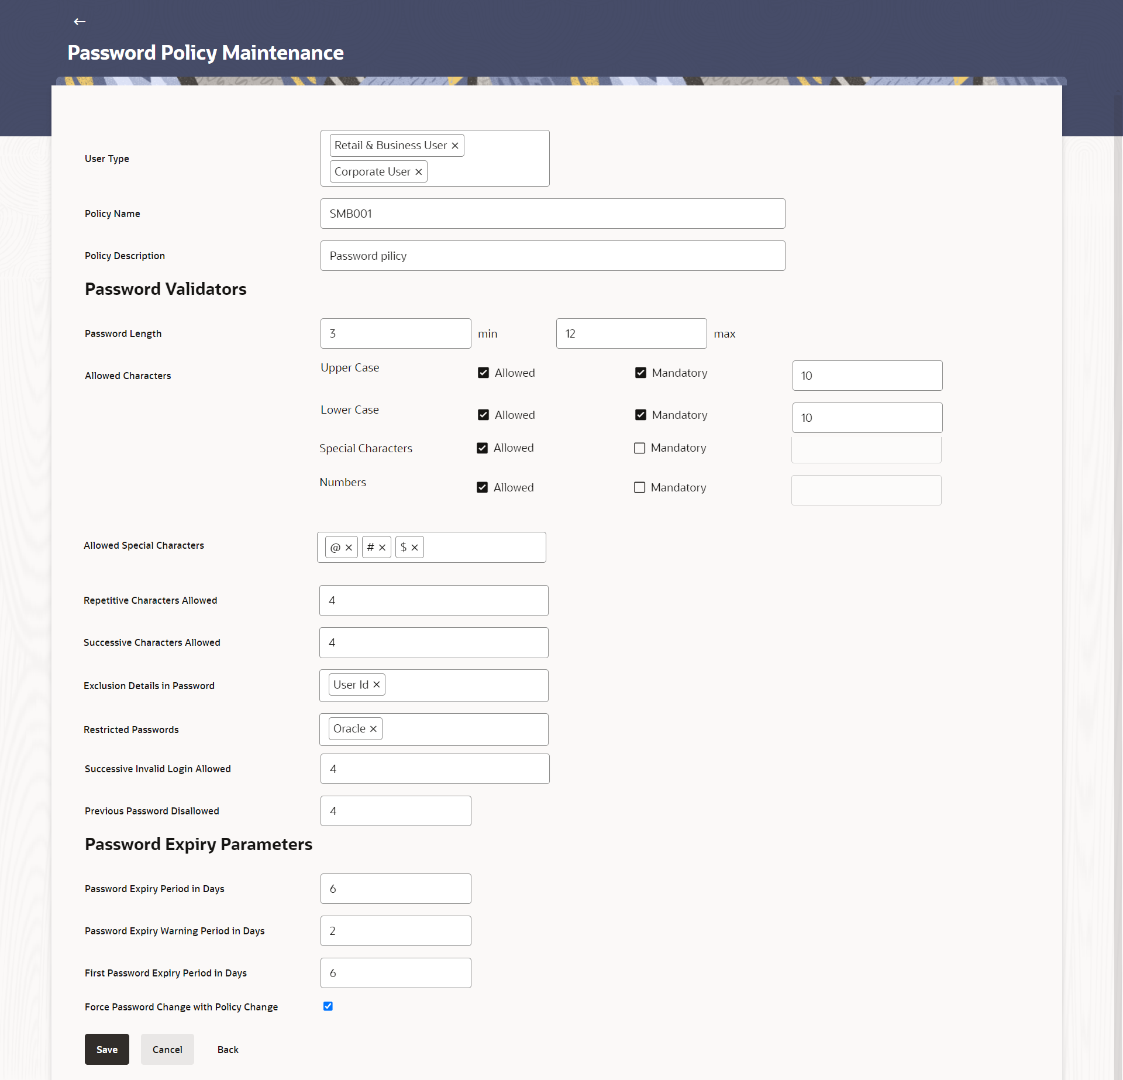
Task: Remove # special character chip
Action: pos(382,548)
